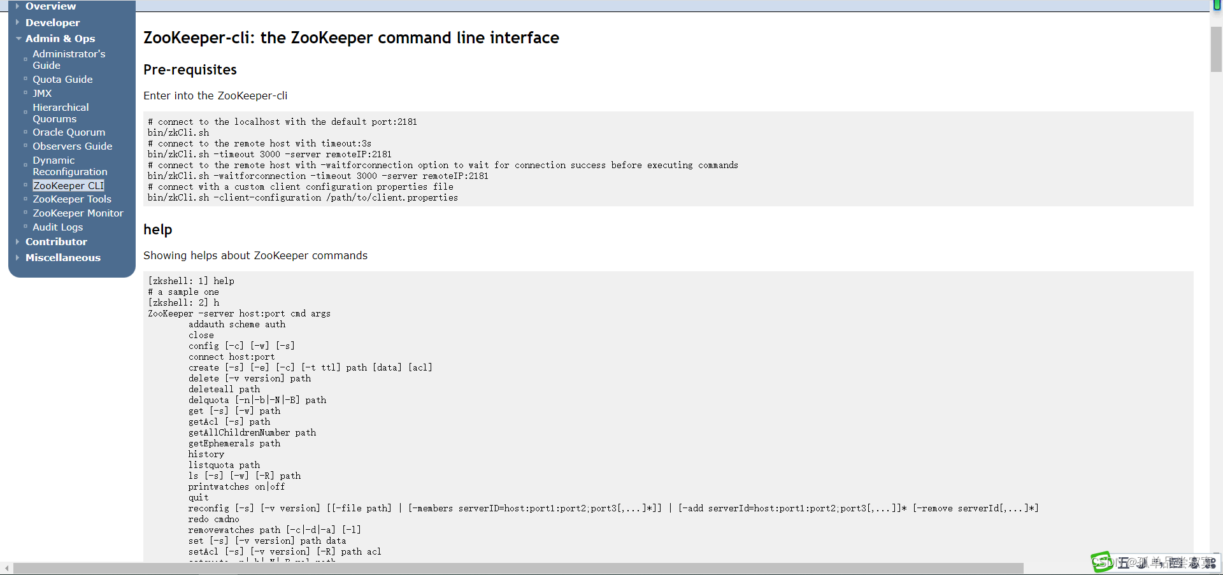The height and width of the screenshot is (575, 1223).
Task: Click the "reconfig [-s] [-v version]" command line
Action: click(613, 508)
